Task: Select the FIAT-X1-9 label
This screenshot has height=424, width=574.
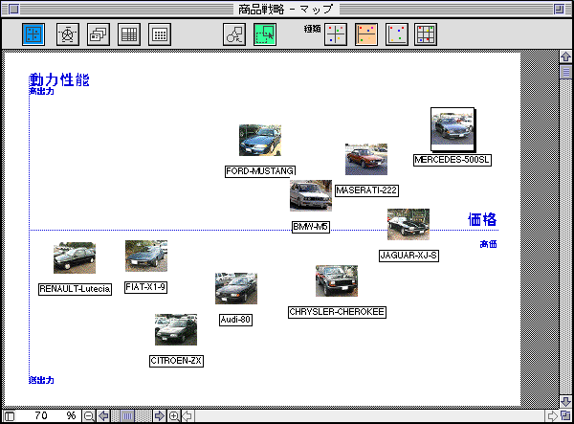Action: [x=145, y=287]
